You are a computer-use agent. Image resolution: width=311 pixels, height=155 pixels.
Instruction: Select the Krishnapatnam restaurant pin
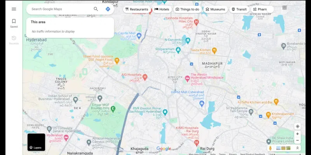pyautogui.click(x=268, y=115)
